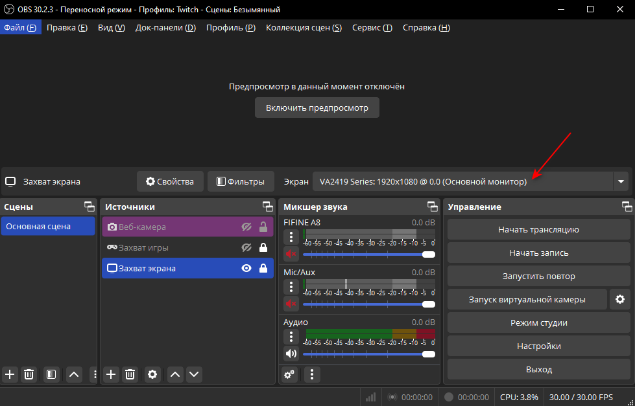Open the Файл menu

coord(20,27)
